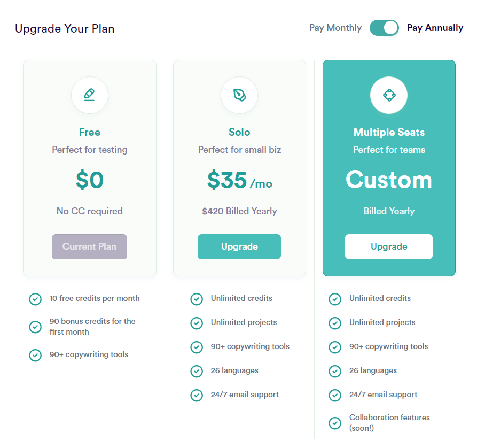The height and width of the screenshot is (448, 477).
Task: Click checkmark beside 90 bonus credits
Action: (x=35, y=327)
